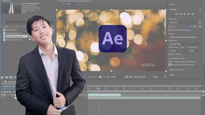Open the Spacebar shortcut dropdown

183,22
